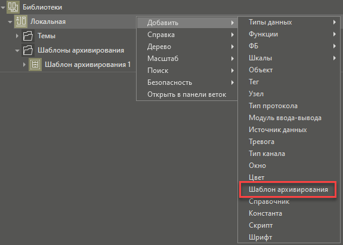Add a Тревога item
343x245 pixels.
click(289, 142)
